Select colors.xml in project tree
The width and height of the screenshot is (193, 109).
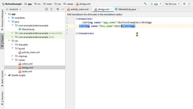pos(27,64)
